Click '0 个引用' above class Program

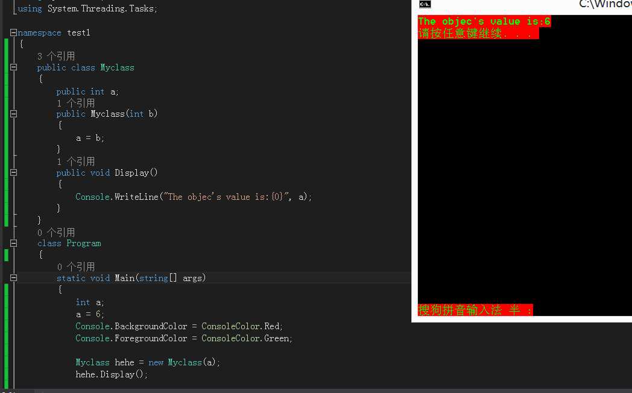56,232
